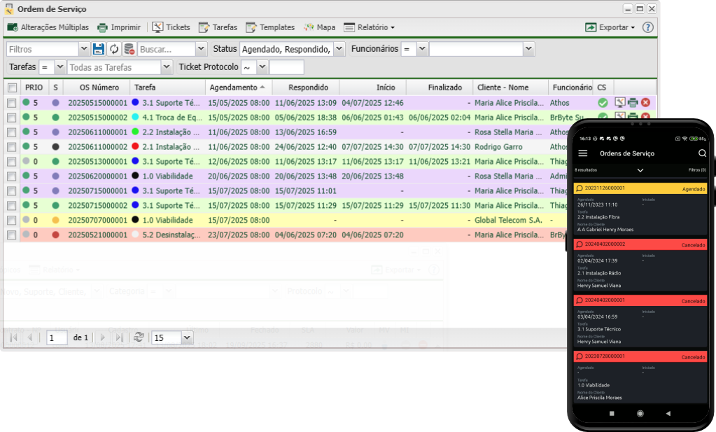Screen dimensions: 716x432
Task: Check the row for OS 20250515000001
Action: point(12,103)
